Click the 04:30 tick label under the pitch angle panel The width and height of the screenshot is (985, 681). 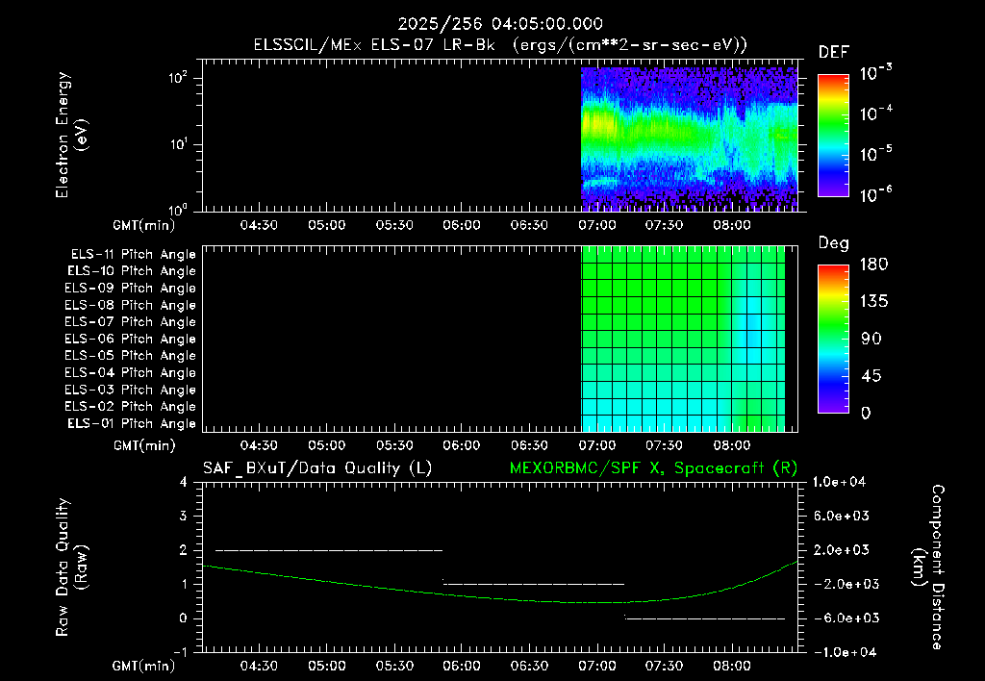pos(259,445)
